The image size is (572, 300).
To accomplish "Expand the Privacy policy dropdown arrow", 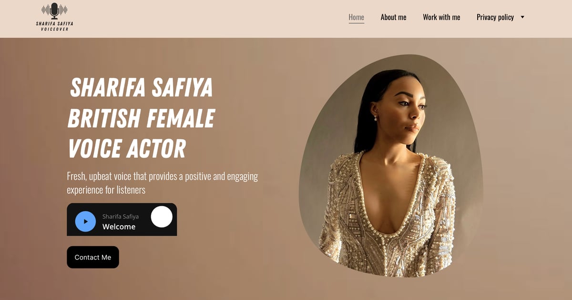I will pyautogui.click(x=522, y=17).
